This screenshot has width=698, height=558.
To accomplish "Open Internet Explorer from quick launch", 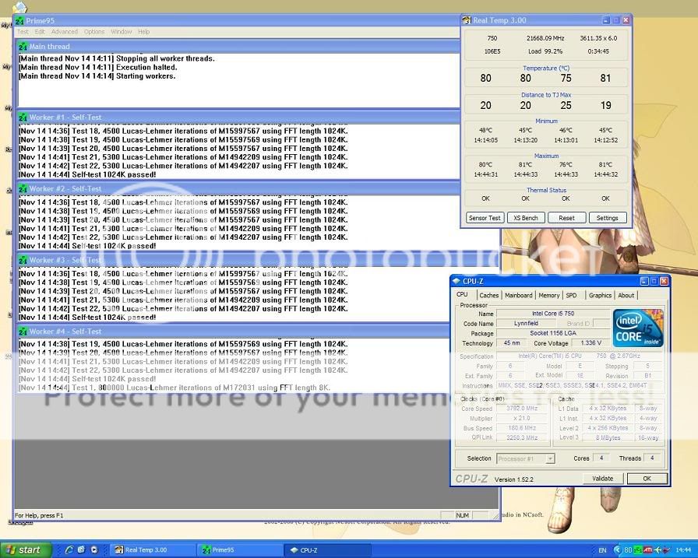I will coord(69,549).
